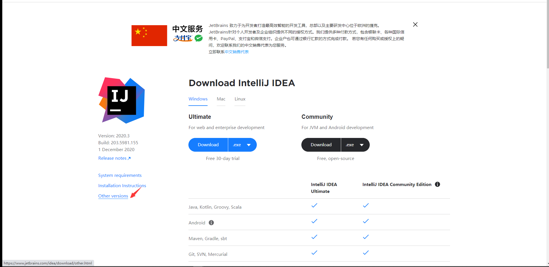549x267 pixels.
Task: Click the IntelliJ IDEA logo
Action: point(122,100)
